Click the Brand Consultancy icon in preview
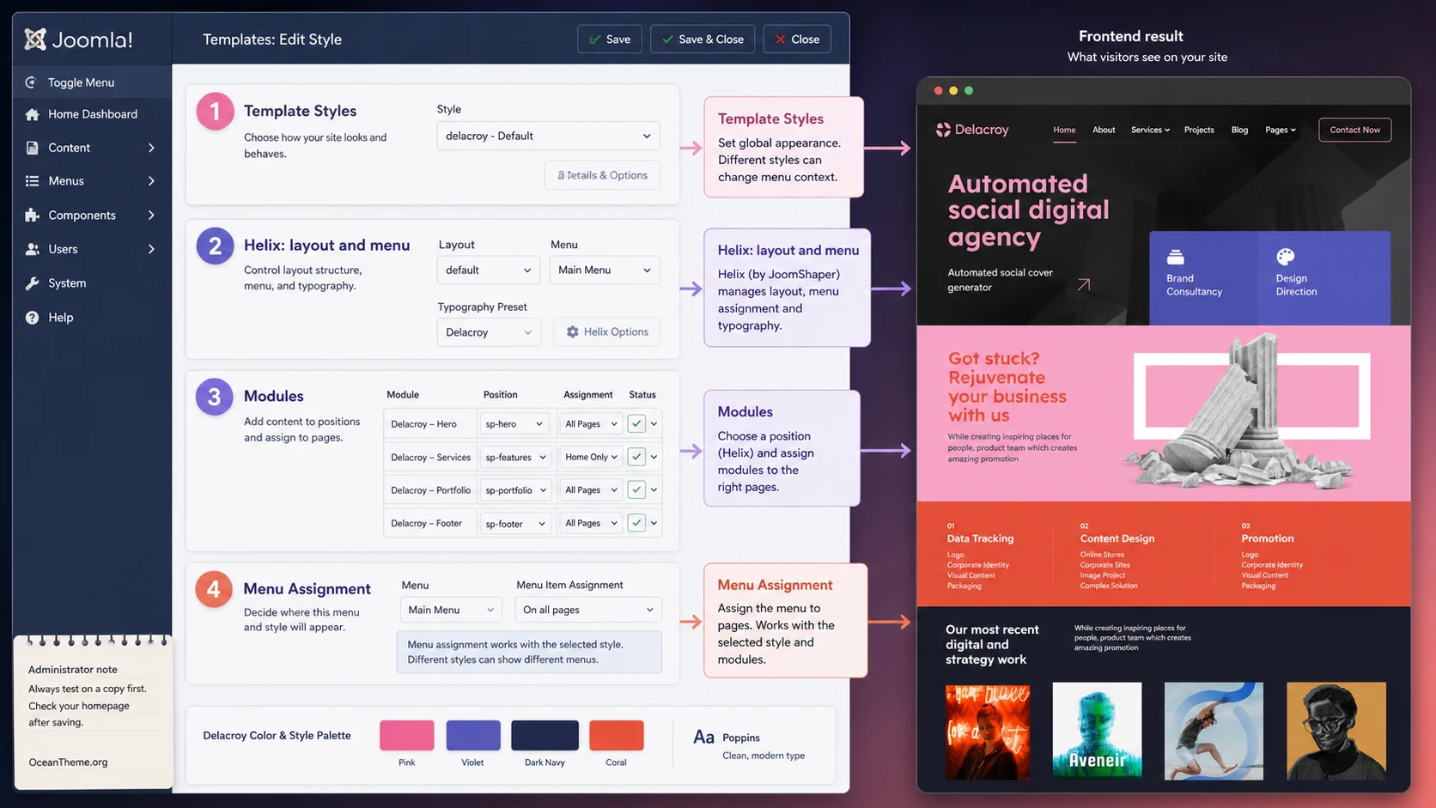1436x808 pixels. click(x=1176, y=257)
